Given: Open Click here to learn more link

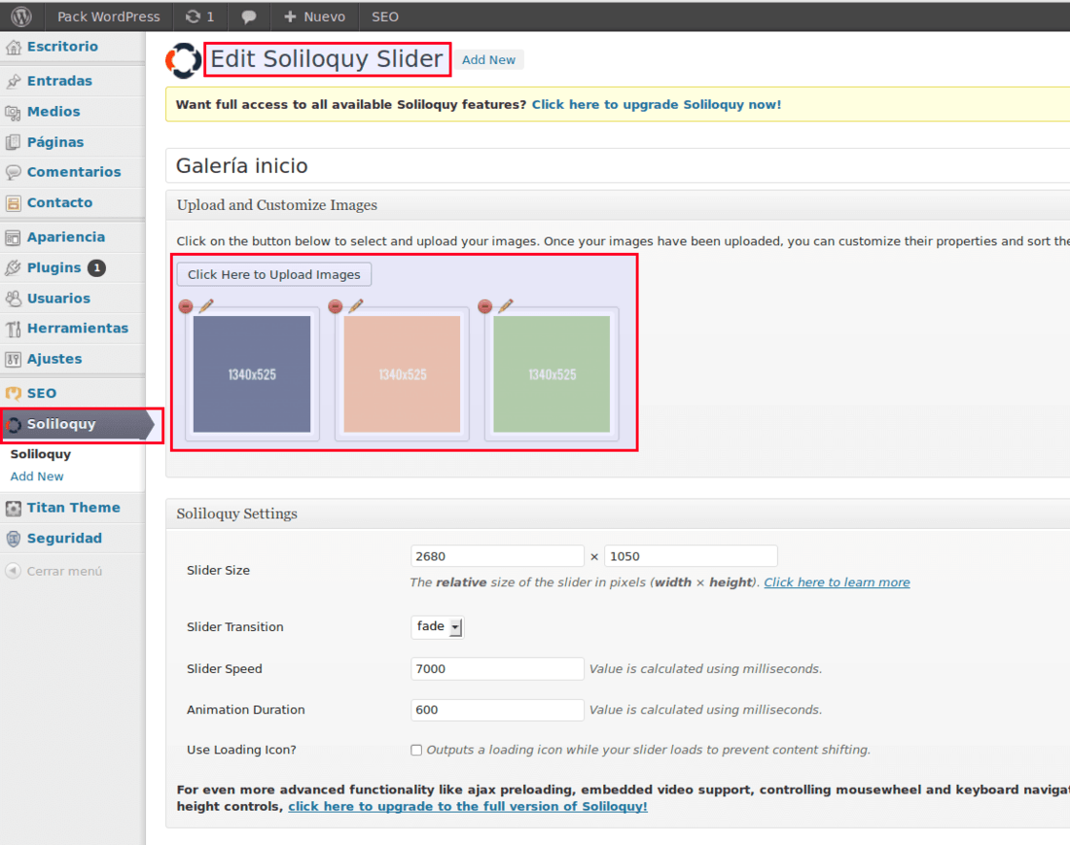Looking at the screenshot, I should (x=837, y=582).
